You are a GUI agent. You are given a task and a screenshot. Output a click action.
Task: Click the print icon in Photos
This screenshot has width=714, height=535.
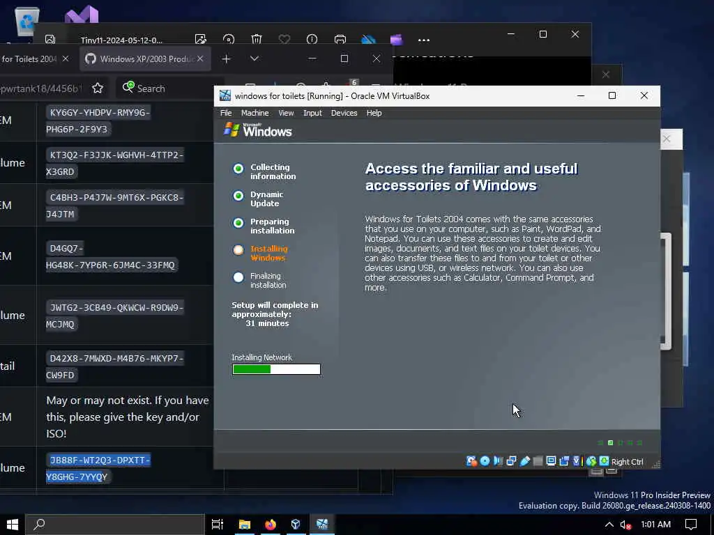(x=340, y=40)
